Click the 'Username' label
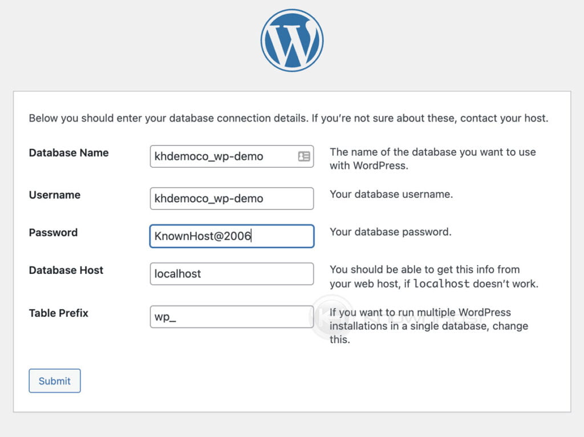Image resolution: width=584 pixels, height=437 pixels. 55,195
